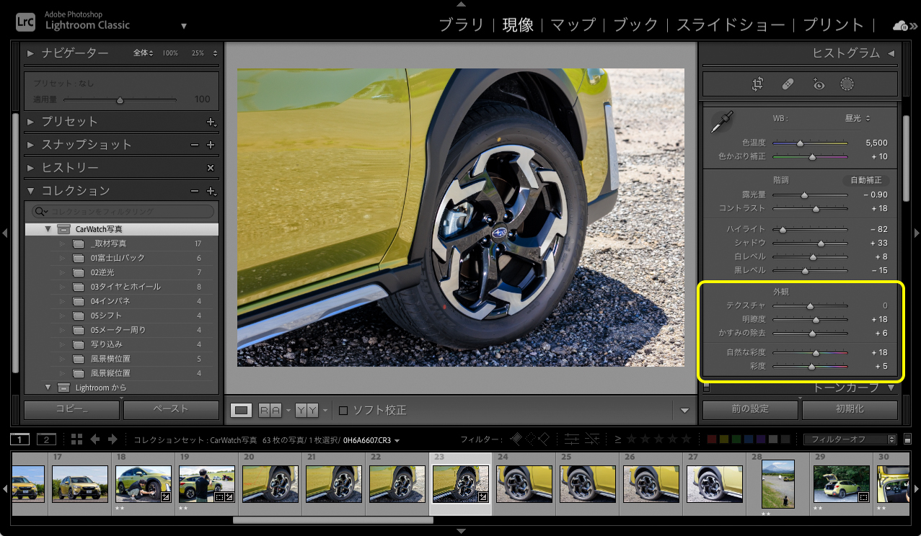921x536 pixels.
Task: Expand the Presets panel (プリセット)
Action: coord(30,122)
